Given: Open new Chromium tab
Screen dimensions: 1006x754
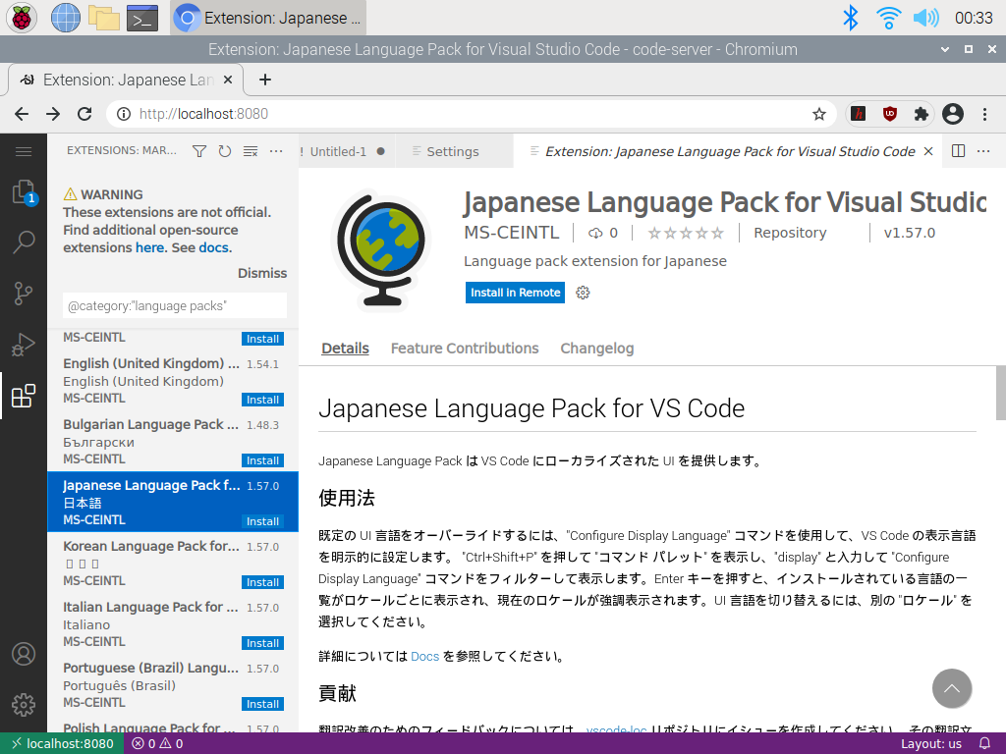Looking at the screenshot, I should point(265,80).
